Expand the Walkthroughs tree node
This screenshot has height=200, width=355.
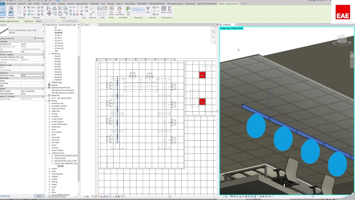(49, 82)
